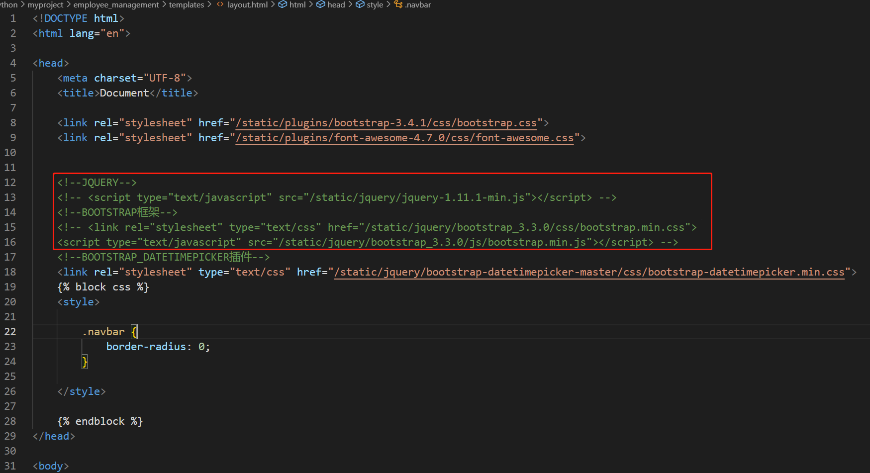Click the HTML file icon before layout.html
This screenshot has width=870, height=473.
(220, 4)
